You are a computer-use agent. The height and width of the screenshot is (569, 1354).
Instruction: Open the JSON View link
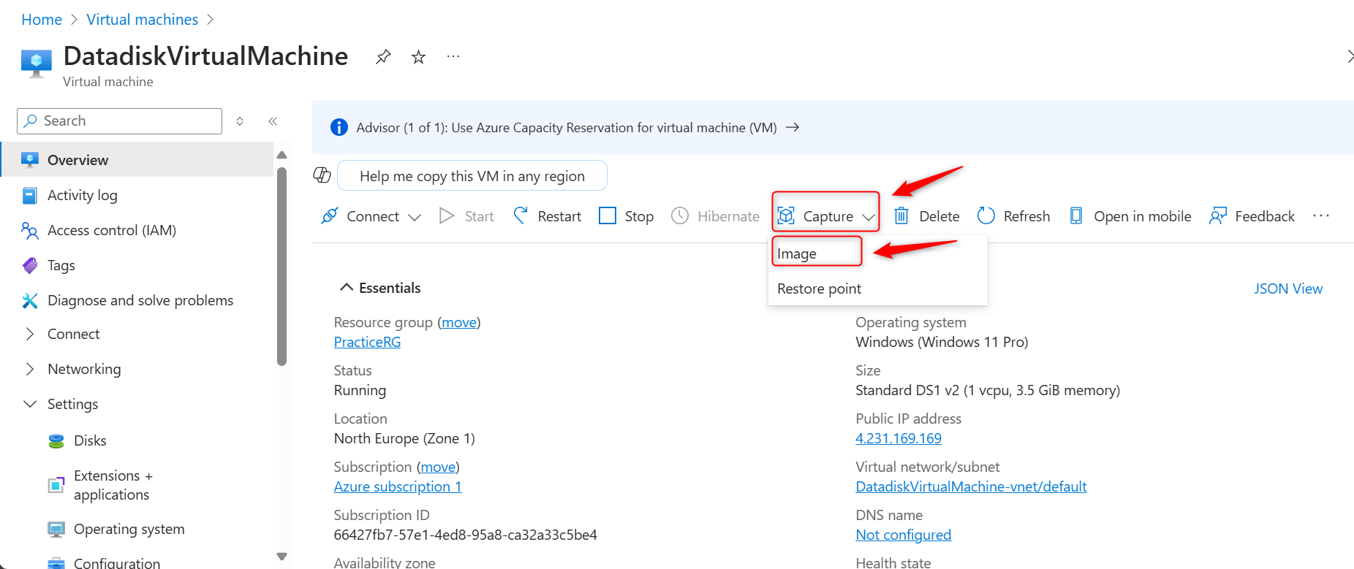coord(1288,289)
